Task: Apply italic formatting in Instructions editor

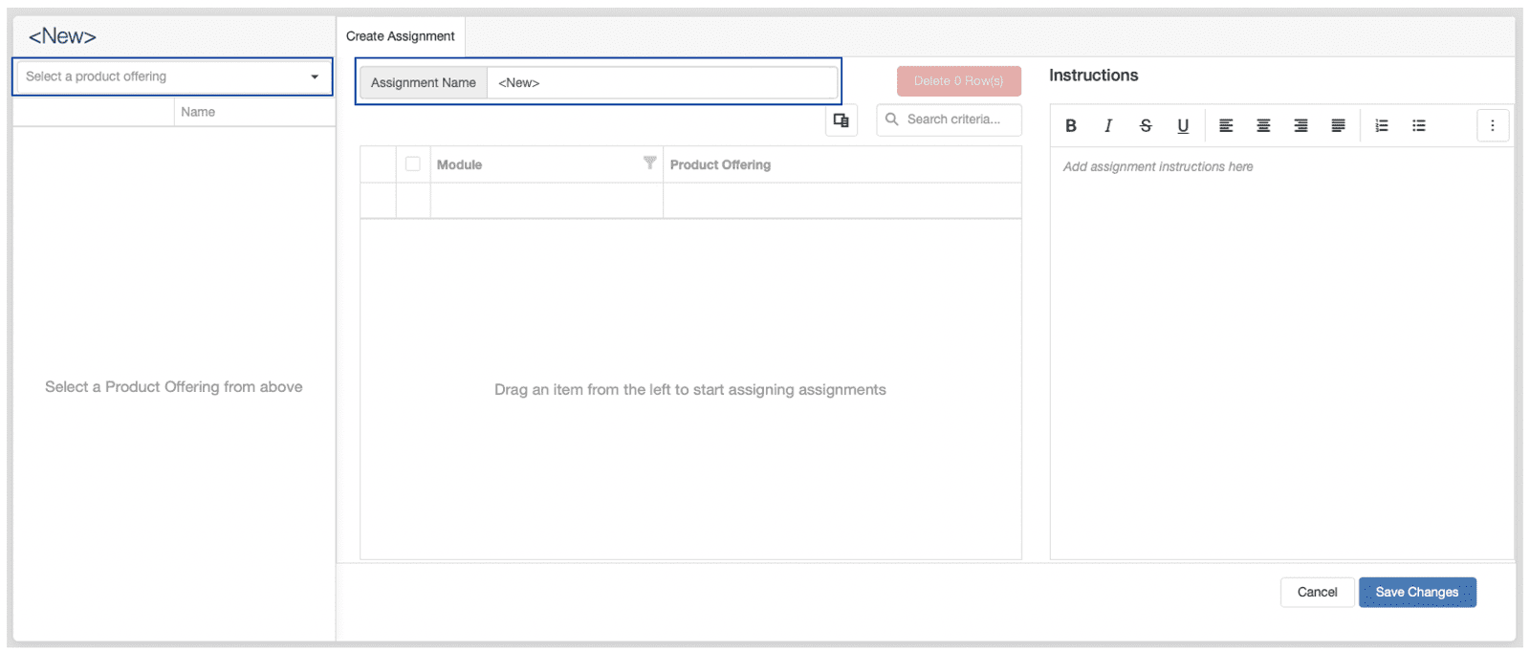Action: pyautogui.click(x=1108, y=125)
